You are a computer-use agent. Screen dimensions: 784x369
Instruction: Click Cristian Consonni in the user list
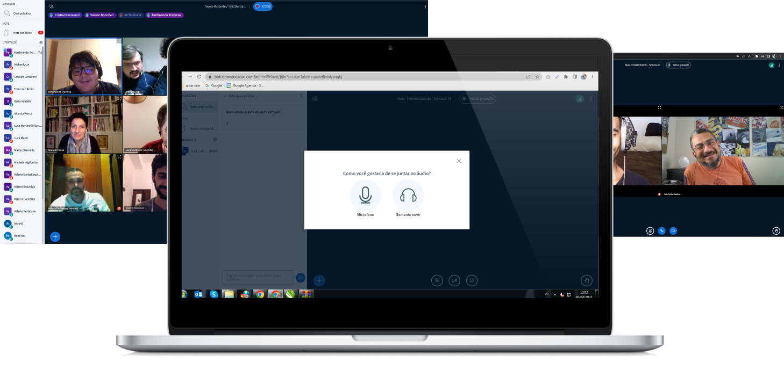(x=23, y=77)
